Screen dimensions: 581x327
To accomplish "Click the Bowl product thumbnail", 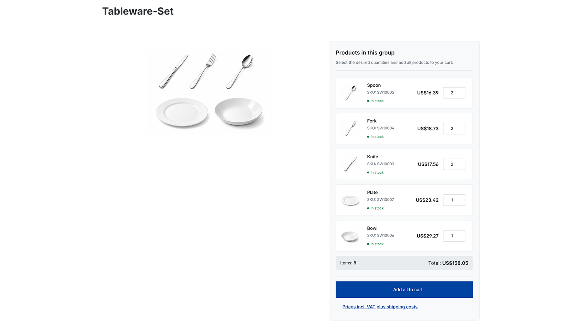I will tap(350, 236).
